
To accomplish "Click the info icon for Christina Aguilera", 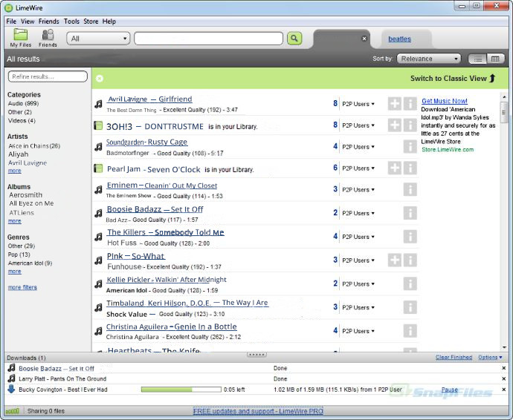I will 410,330.
